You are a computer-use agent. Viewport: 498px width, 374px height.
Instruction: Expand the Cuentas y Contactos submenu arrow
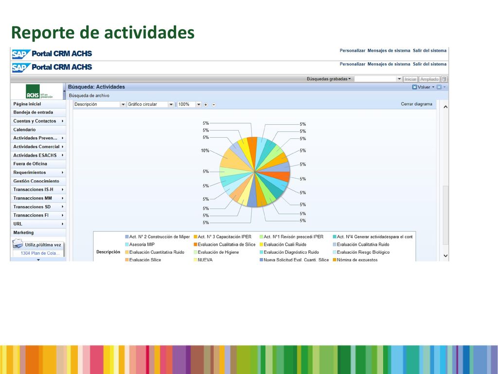click(63, 121)
